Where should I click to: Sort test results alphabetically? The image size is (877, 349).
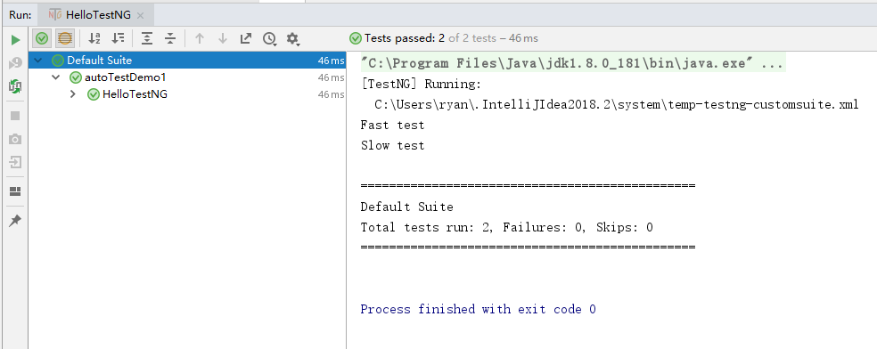94,38
